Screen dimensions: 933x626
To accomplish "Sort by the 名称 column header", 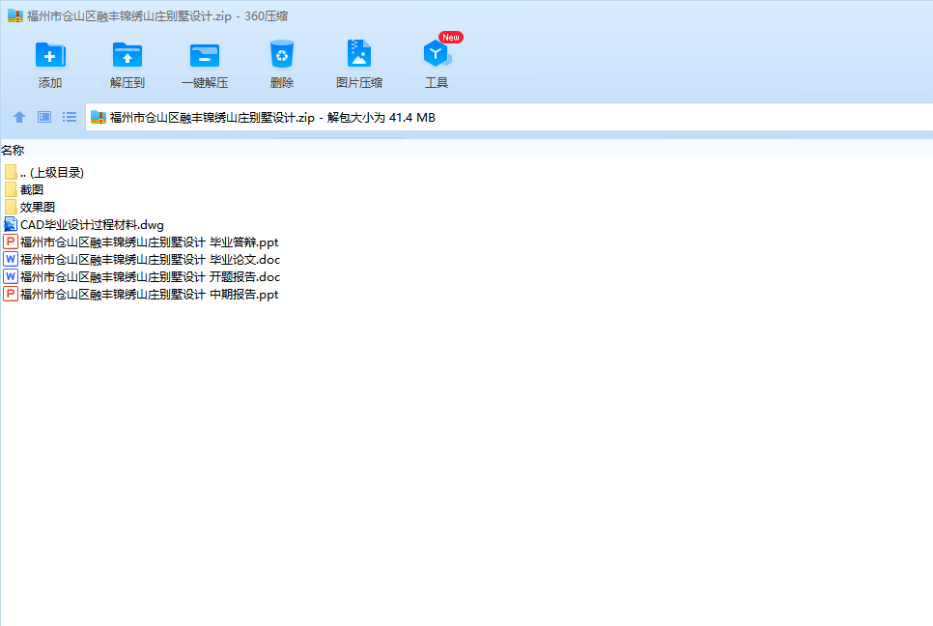I will [13, 151].
